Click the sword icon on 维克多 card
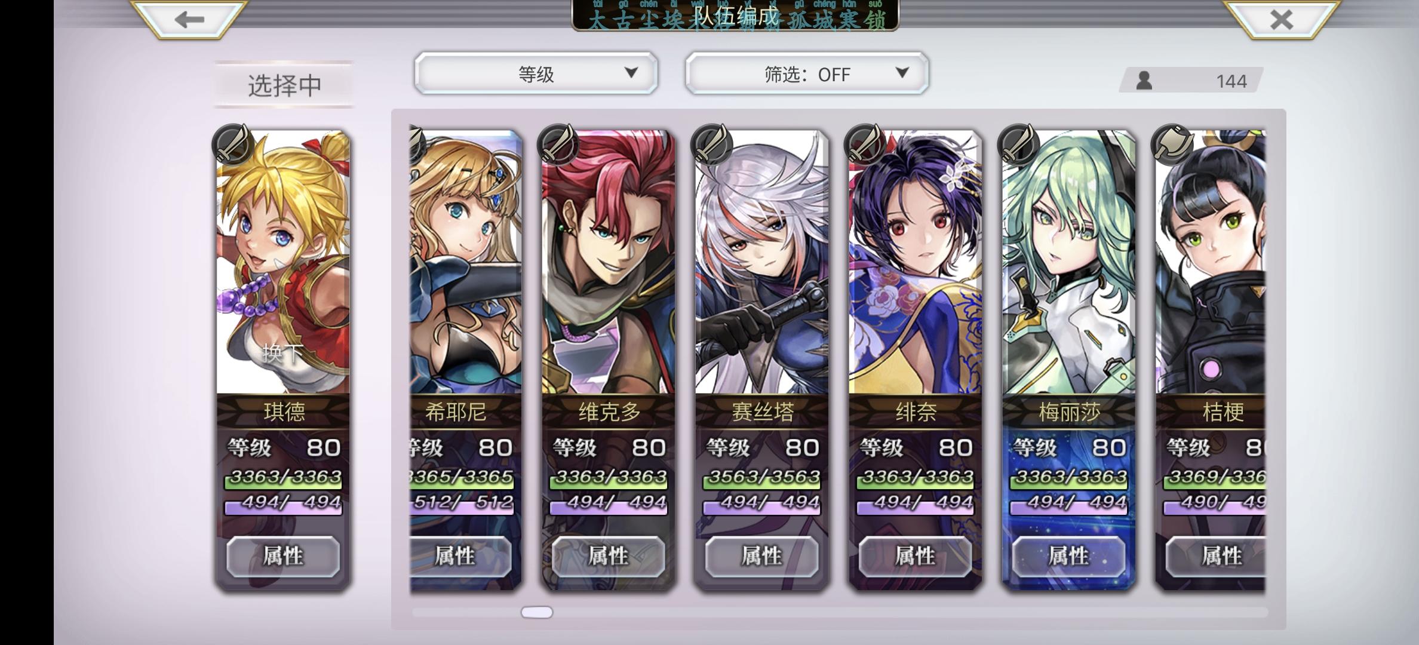 point(558,145)
